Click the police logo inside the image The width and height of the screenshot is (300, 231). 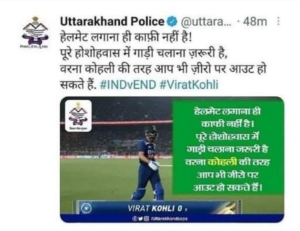pos(78,116)
